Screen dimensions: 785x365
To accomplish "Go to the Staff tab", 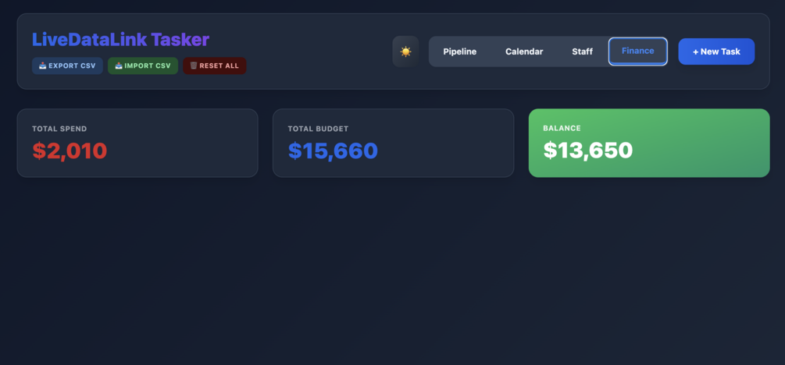I will click(582, 51).
